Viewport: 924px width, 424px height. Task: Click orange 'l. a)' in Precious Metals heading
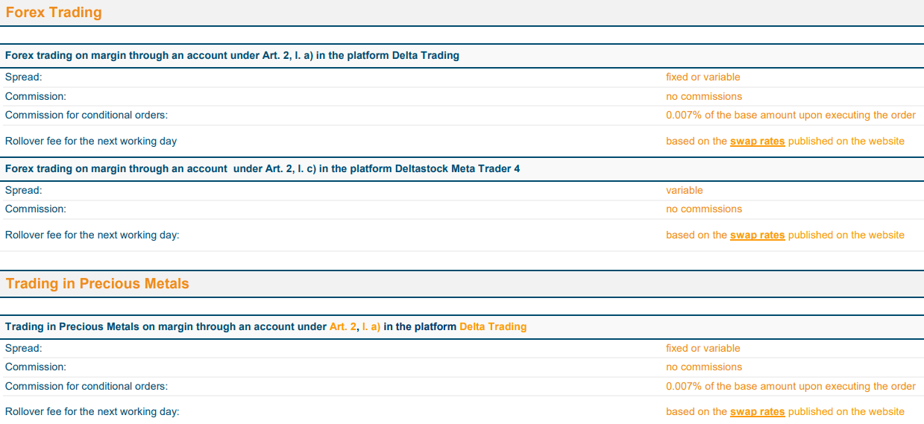(x=371, y=326)
